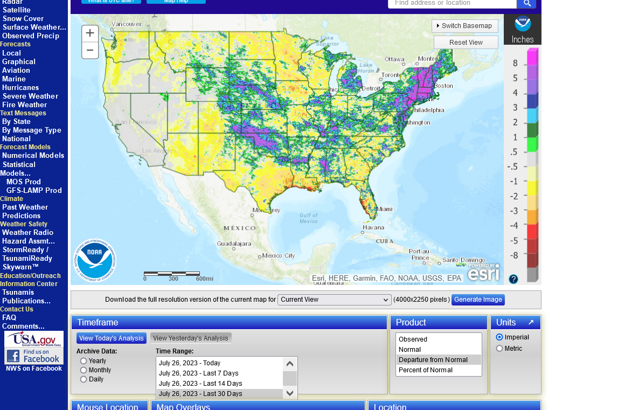Image resolution: width=625 pixels, height=410 pixels.
Task: Open the Surface Weather sidebar link
Action: tap(34, 27)
